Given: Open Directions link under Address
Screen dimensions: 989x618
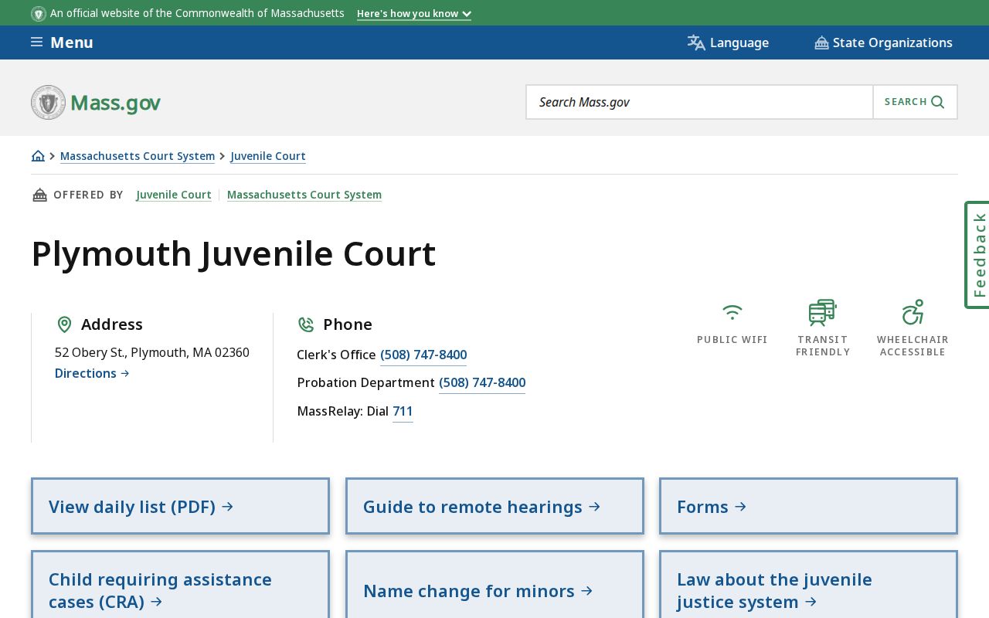Looking at the screenshot, I should (x=92, y=373).
